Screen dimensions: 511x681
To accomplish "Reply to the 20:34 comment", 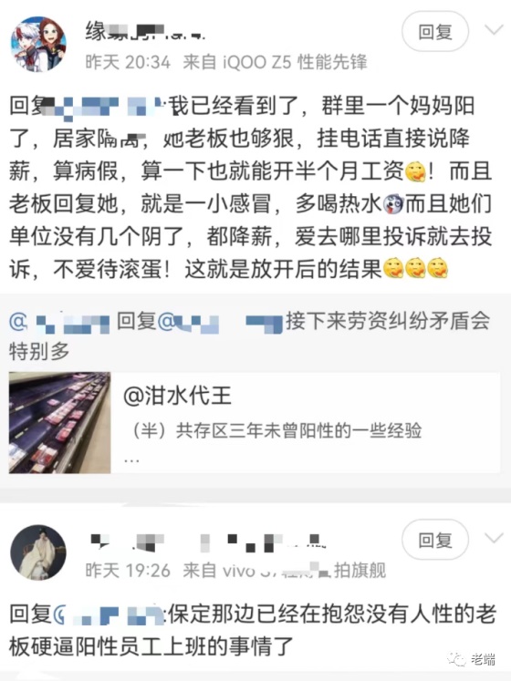I will point(435,32).
